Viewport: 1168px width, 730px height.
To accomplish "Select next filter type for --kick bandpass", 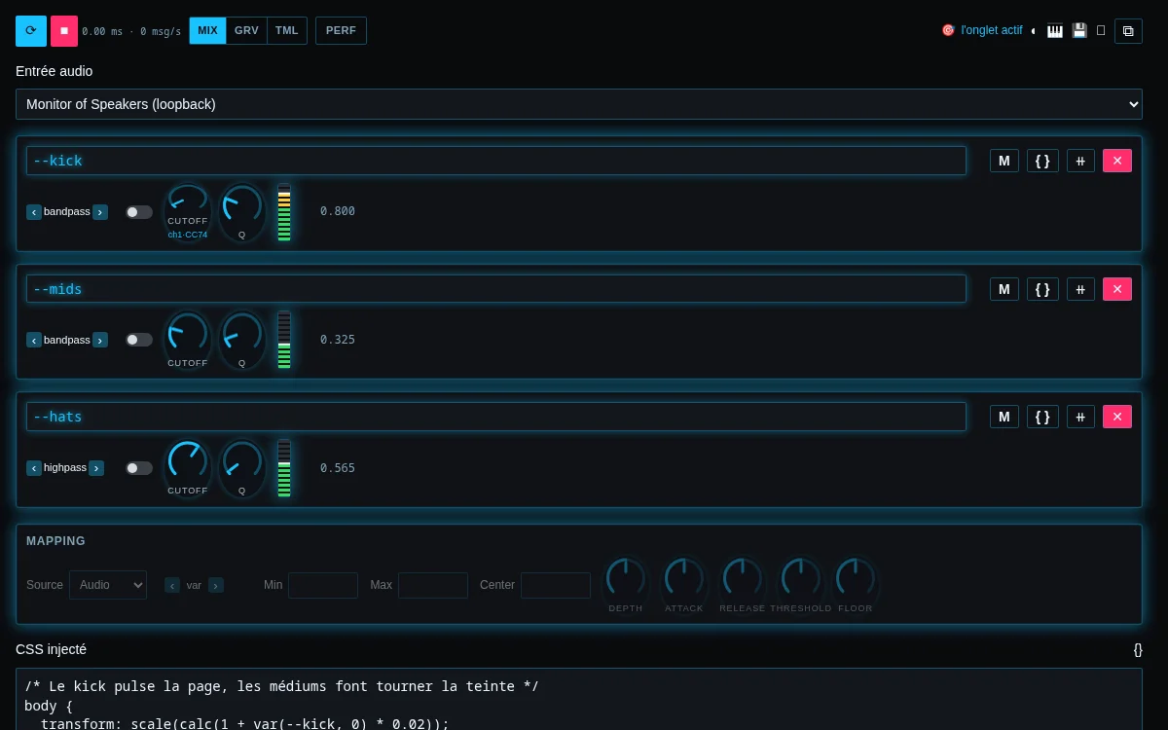I will pos(100,212).
